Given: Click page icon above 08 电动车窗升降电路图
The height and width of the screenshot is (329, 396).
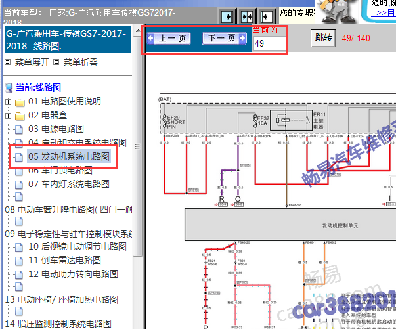Looking at the screenshot, I should [x=18, y=197].
